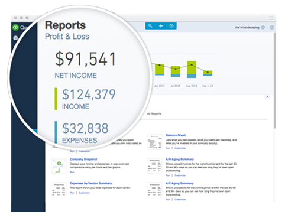This screenshot has width=285, height=218.
Task: Click the $124,379 income amount
Action: point(89,95)
